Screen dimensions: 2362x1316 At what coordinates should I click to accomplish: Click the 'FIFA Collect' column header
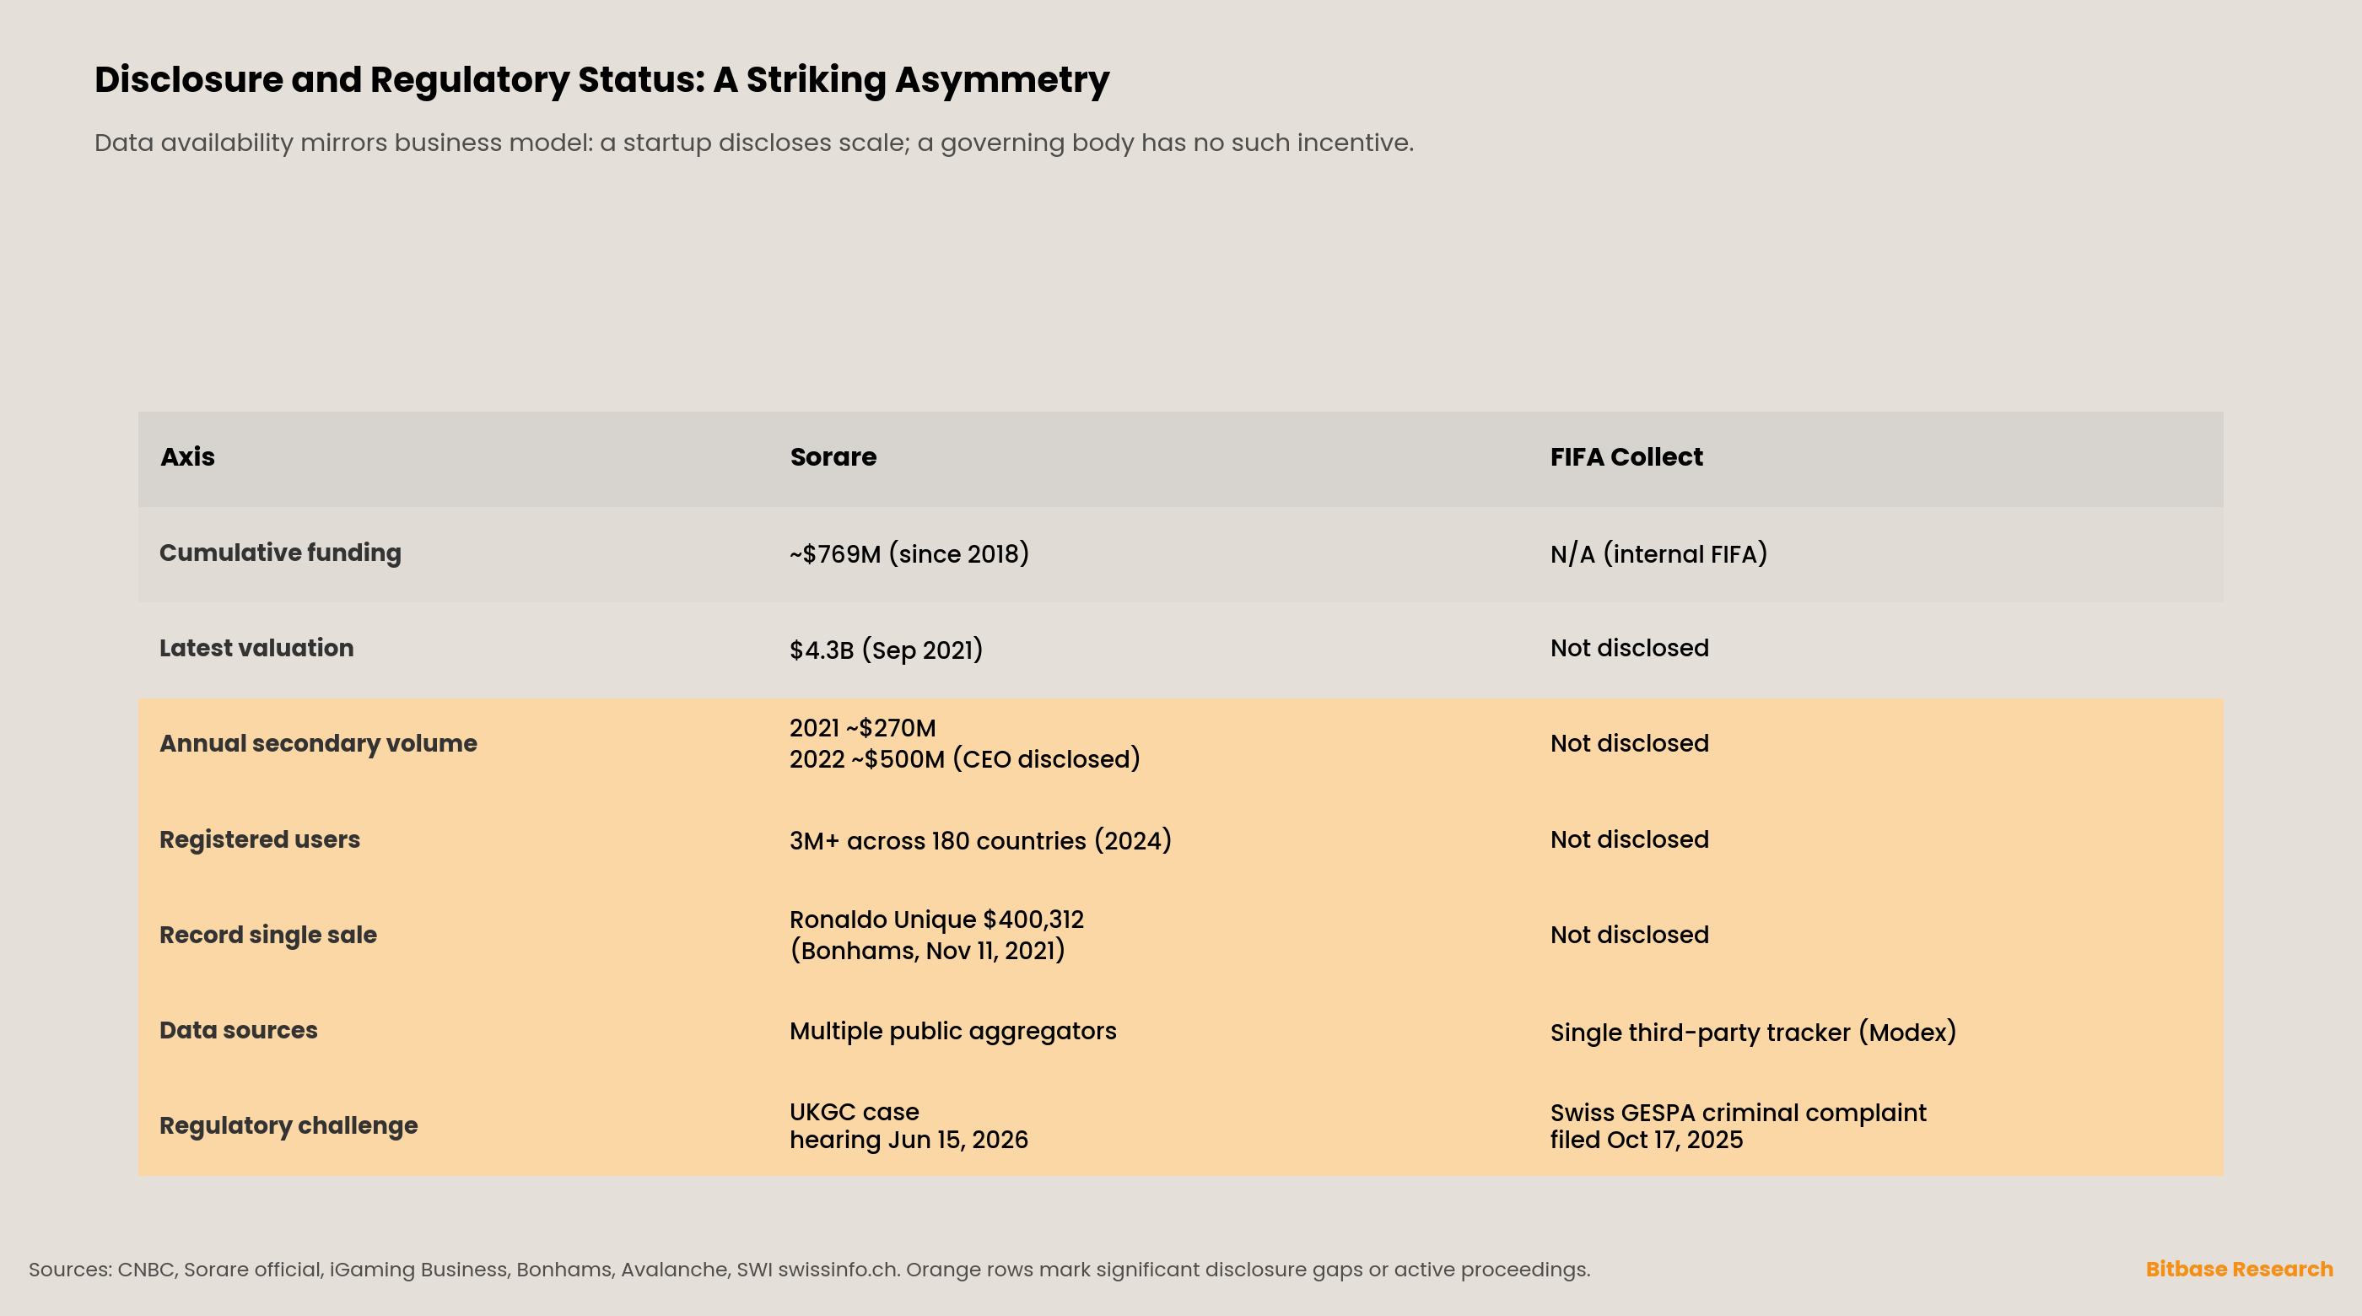[x=1626, y=456]
